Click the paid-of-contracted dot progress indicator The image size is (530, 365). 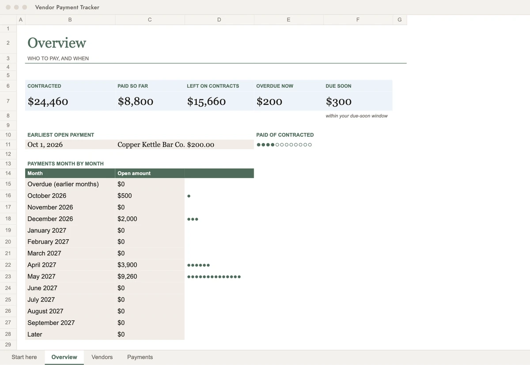[x=284, y=145]
